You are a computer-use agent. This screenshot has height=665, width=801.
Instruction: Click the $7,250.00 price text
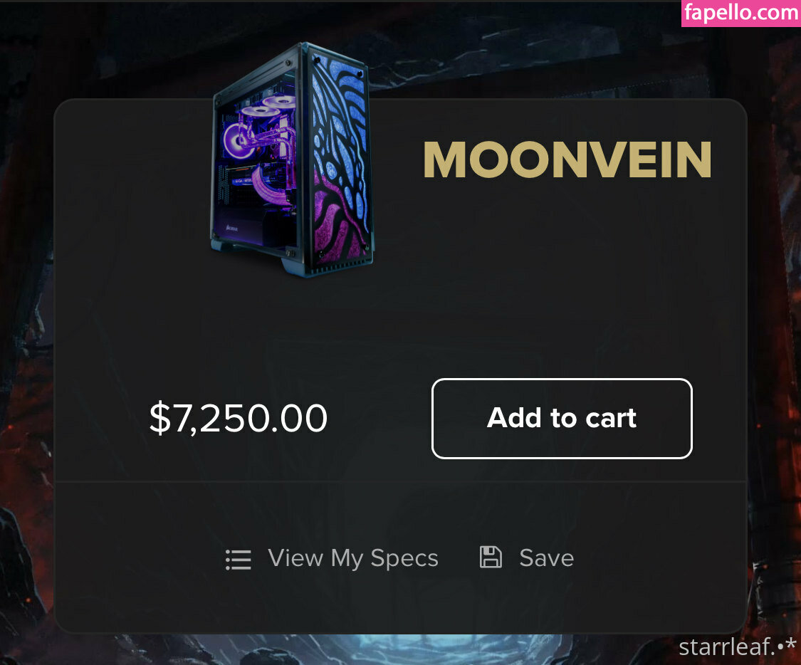pos(238,419)
